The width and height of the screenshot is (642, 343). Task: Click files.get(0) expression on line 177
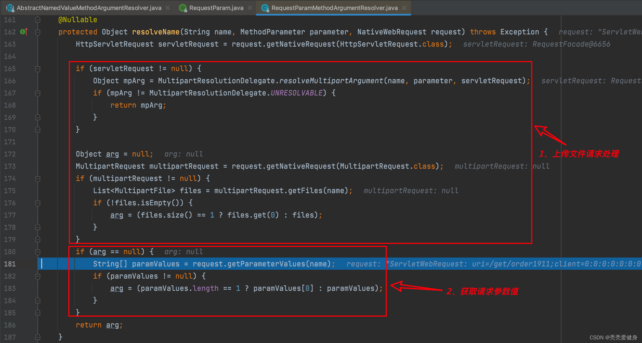tap(253, 215)
